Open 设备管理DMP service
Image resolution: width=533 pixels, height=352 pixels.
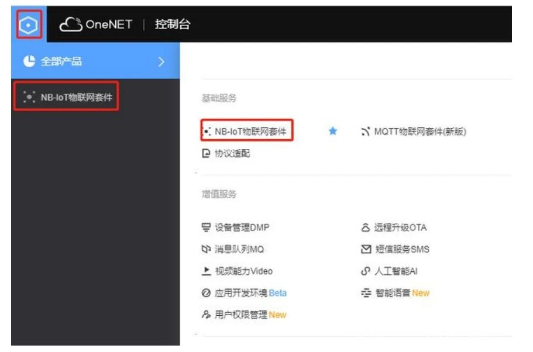(x=242, y=227)
